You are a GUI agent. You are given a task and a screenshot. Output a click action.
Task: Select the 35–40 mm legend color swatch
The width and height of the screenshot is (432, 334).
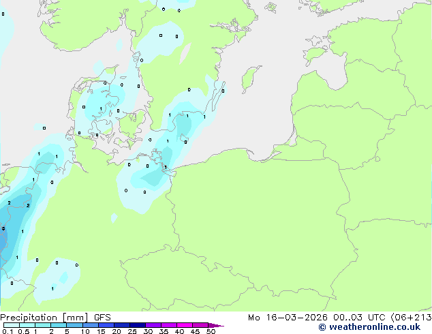coord(169,325)
